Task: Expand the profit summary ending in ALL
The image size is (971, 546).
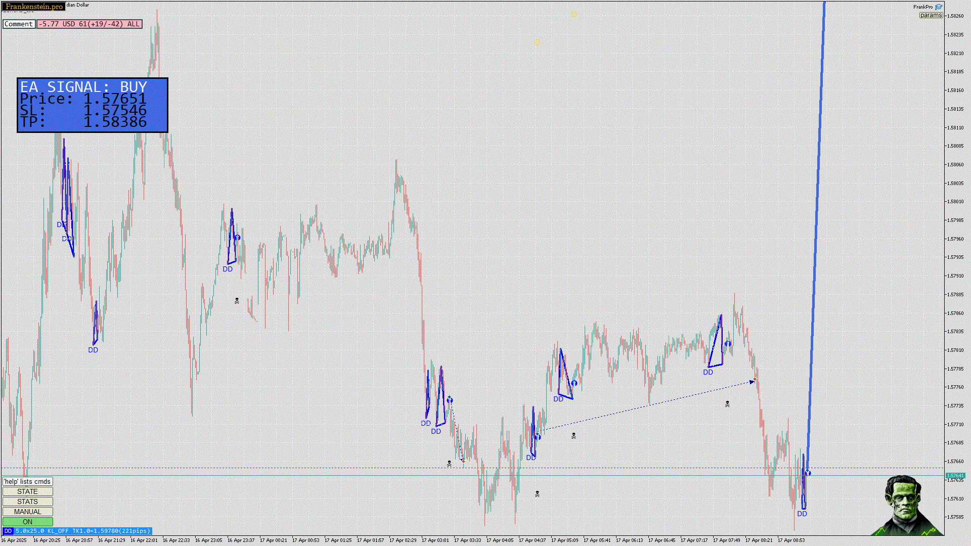Action: click(x=89, y=24)
